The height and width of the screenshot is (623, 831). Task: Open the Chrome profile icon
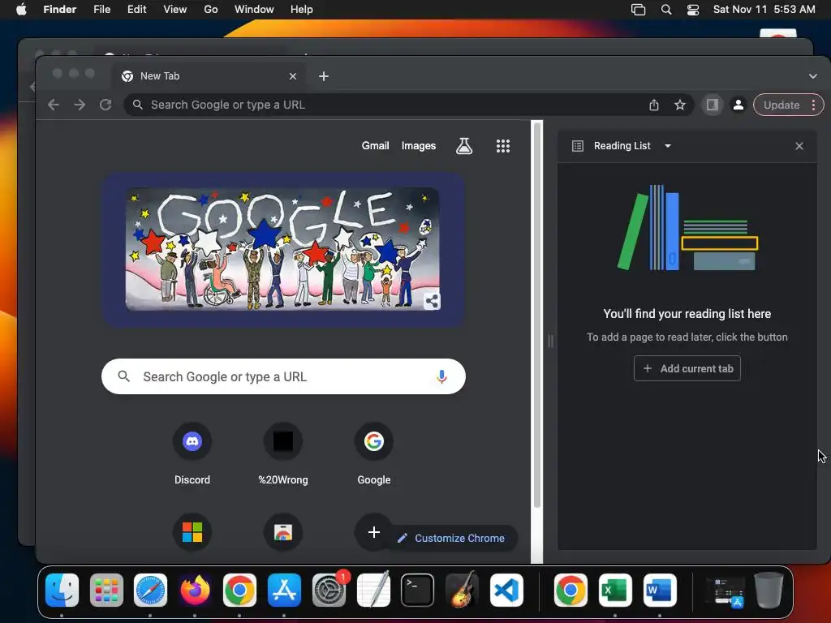pos(738,105)
